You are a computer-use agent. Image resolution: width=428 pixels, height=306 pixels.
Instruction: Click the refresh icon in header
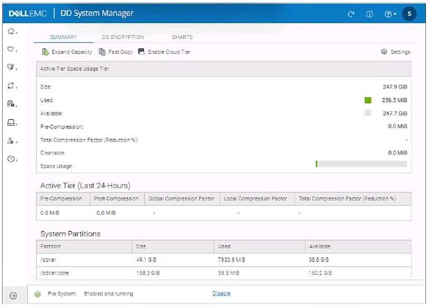351,14
